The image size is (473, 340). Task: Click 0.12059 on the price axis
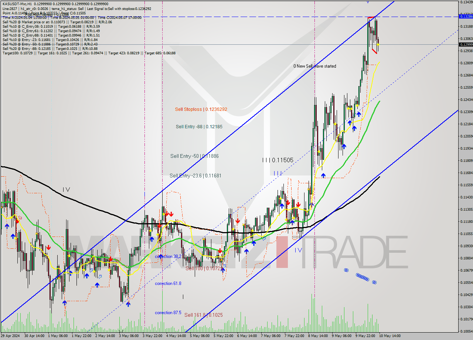click(466, 136)
